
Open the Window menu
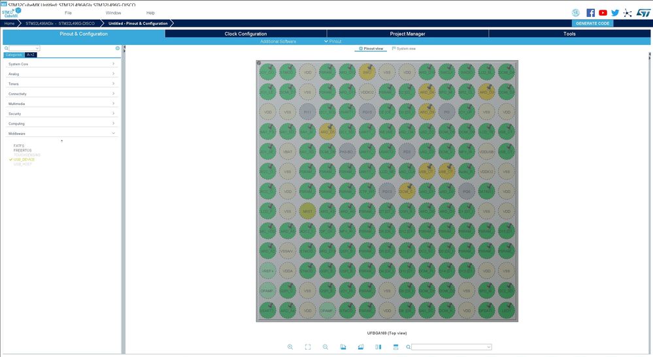pyautogui.click(x=113, y=13)
